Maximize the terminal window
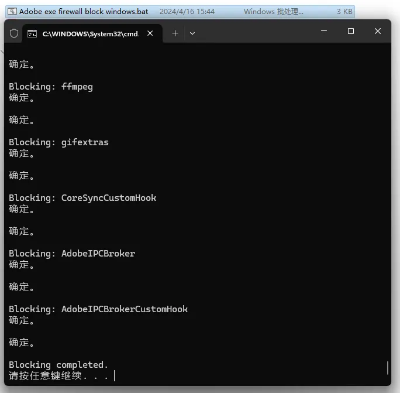 click(351, 32)
